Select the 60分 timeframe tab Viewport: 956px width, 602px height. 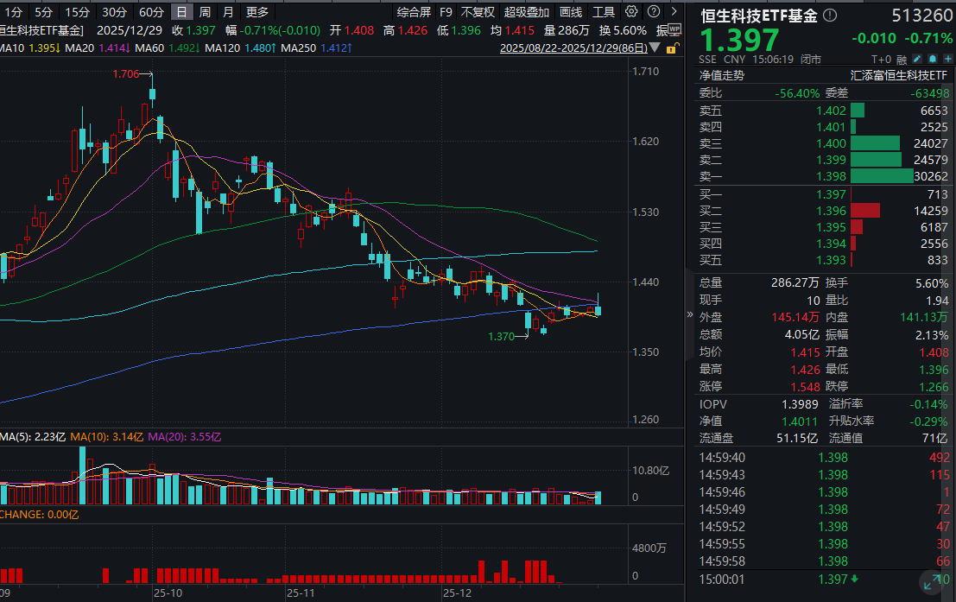tap(151, 12)
